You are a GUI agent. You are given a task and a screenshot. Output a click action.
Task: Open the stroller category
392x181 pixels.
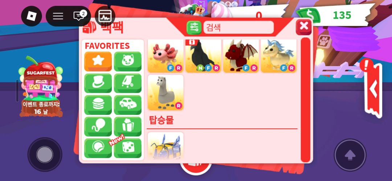tap(128, 83)
